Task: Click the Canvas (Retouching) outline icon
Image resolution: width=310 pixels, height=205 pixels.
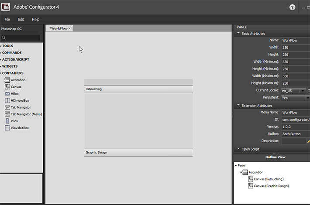Action: pos(251,179)
